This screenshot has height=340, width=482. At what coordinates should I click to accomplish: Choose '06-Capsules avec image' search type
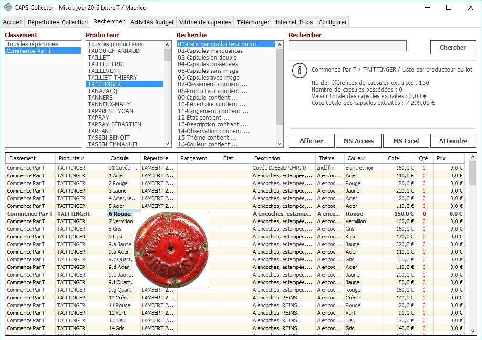tap(226, 78)
